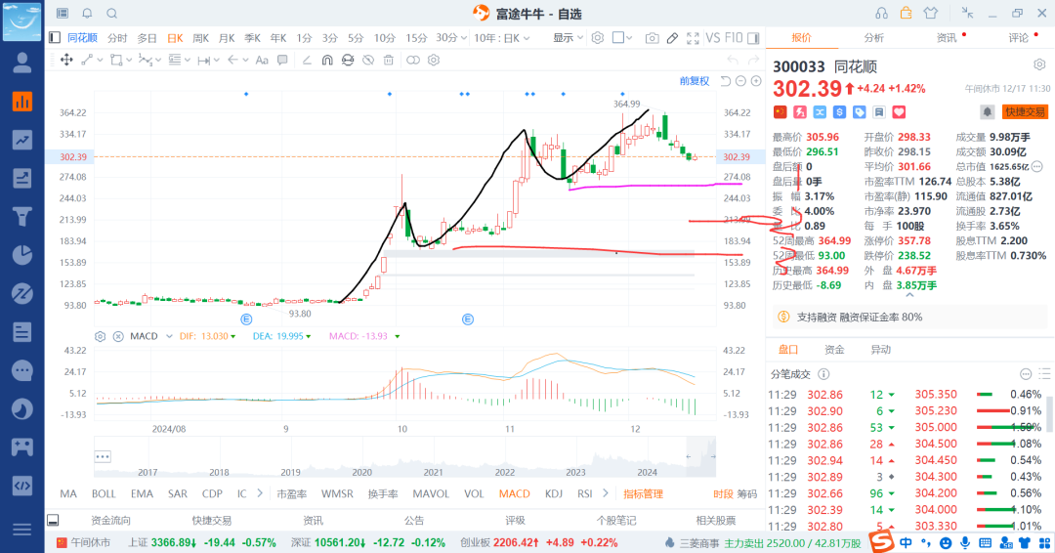Expand the 30分 interval dropdown
Viewport: 1055px width, 553px height.
(x=450, y=38)
